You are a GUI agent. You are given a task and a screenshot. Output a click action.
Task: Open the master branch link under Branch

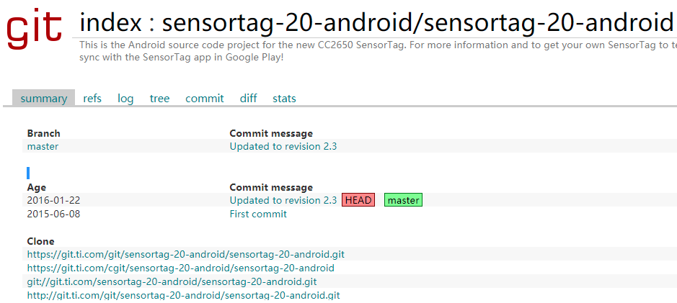43,146
